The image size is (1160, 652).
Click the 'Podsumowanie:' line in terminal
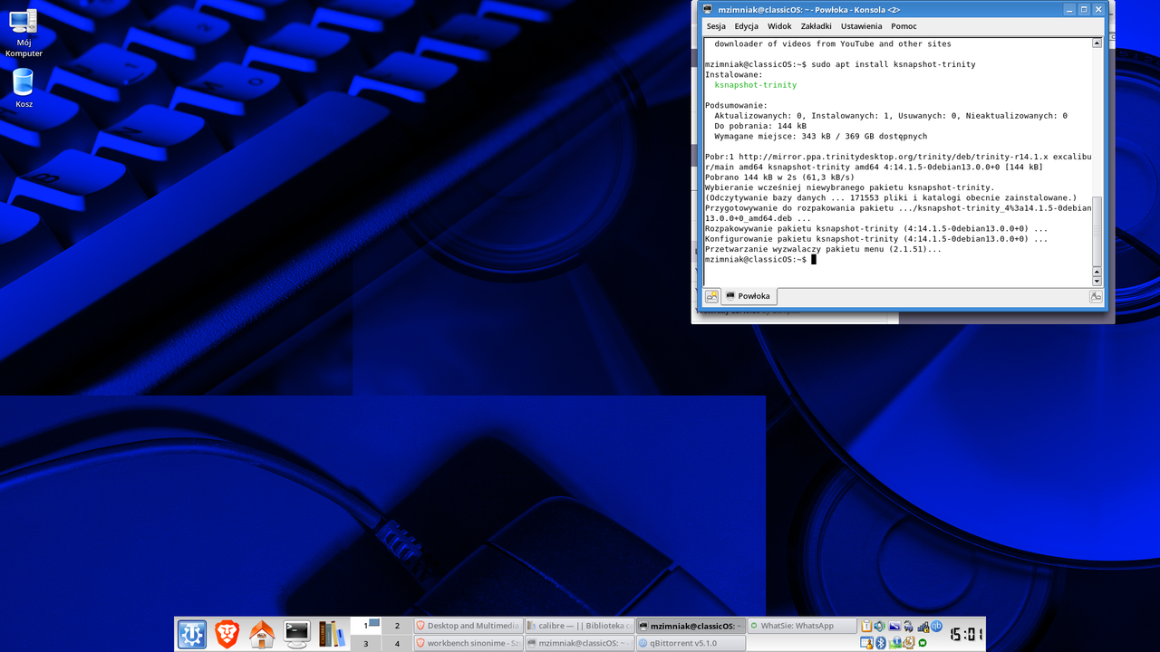[736, 106]
